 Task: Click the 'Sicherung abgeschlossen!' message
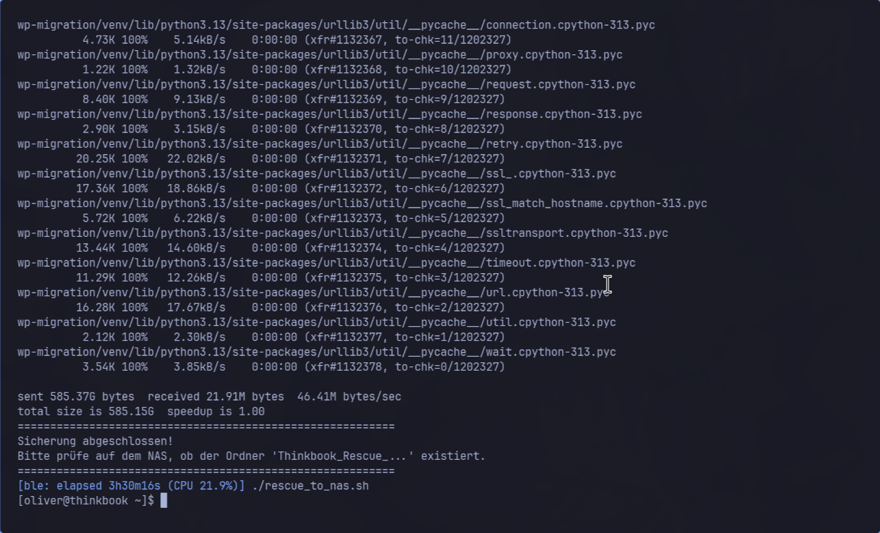point(95,441)
